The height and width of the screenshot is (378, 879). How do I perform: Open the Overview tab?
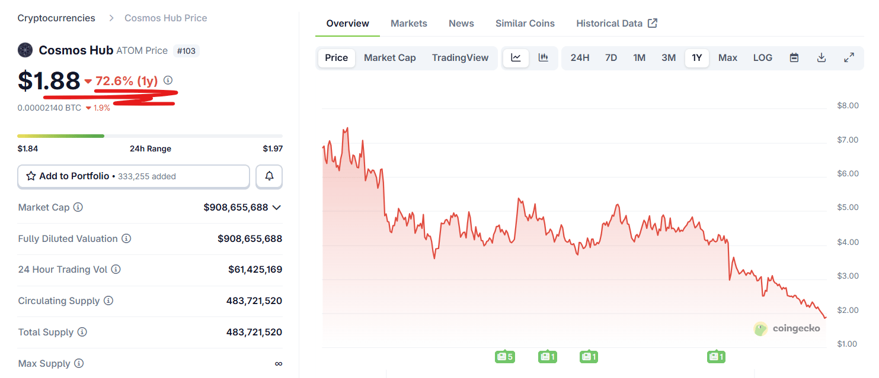coord(348,24)
